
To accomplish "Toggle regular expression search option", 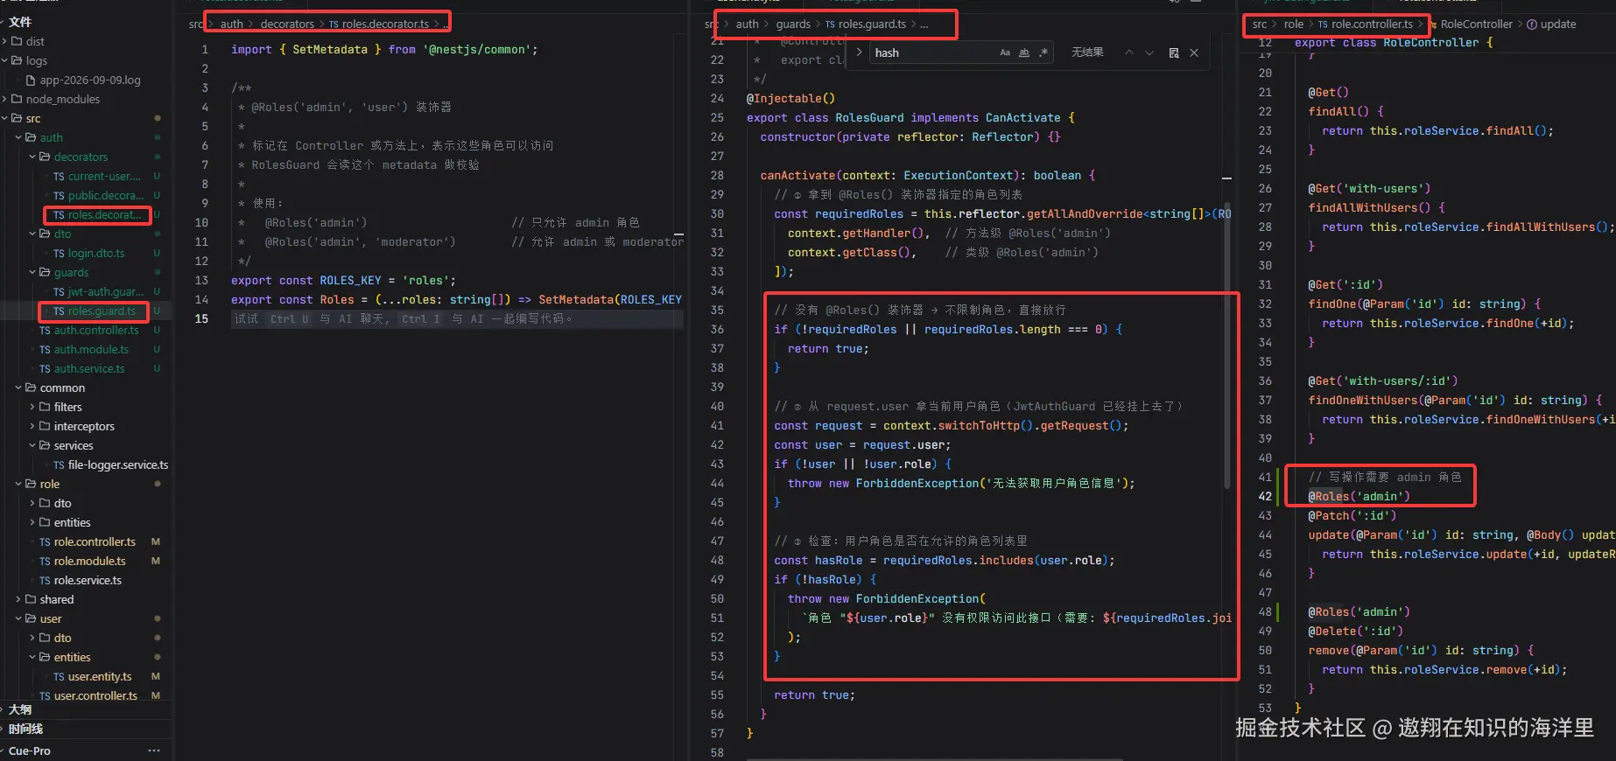I will [x=1043, y=52].
